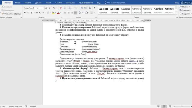Viewport: 192px width, 108px height.
Task: Select the Без интервала style
Action: tap(147, 10)
